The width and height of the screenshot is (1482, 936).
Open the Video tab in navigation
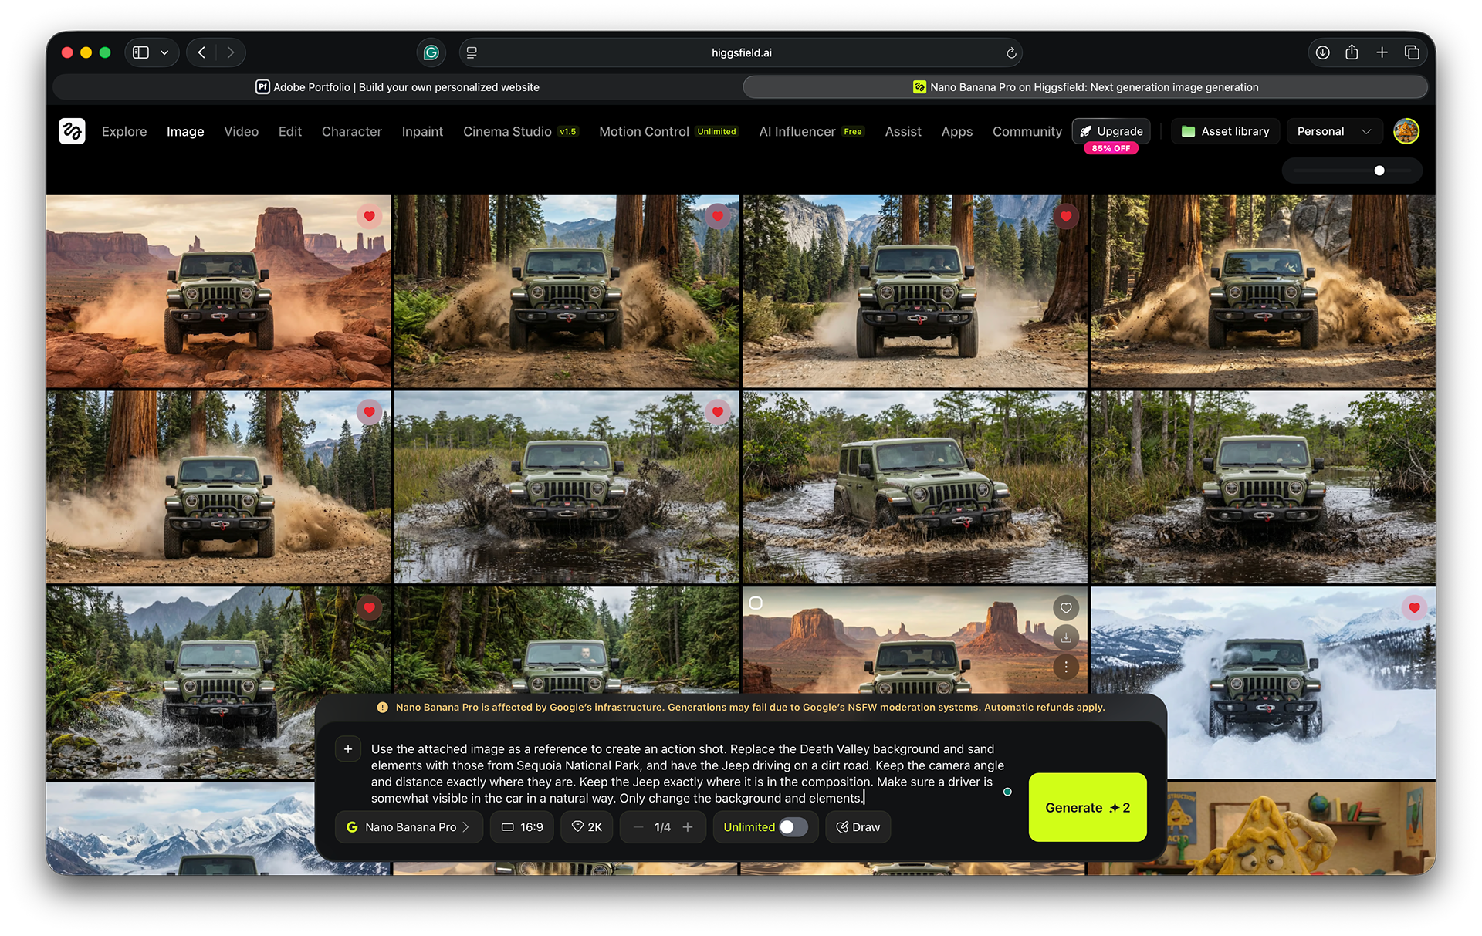click(241, 131)
